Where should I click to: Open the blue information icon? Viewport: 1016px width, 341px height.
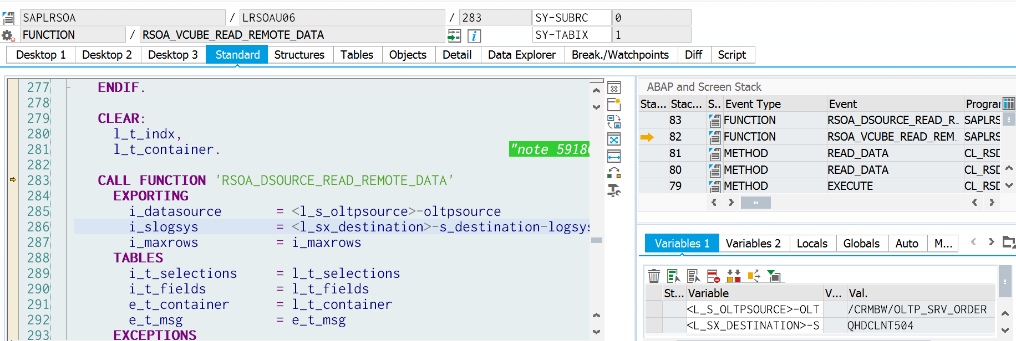pos(474,35)
